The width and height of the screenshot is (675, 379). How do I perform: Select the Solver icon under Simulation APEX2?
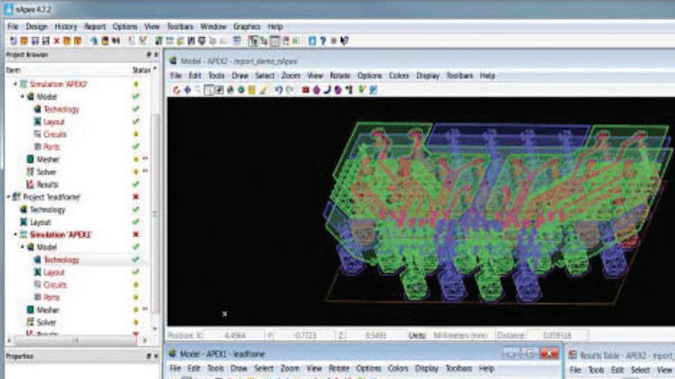point(30,171)
